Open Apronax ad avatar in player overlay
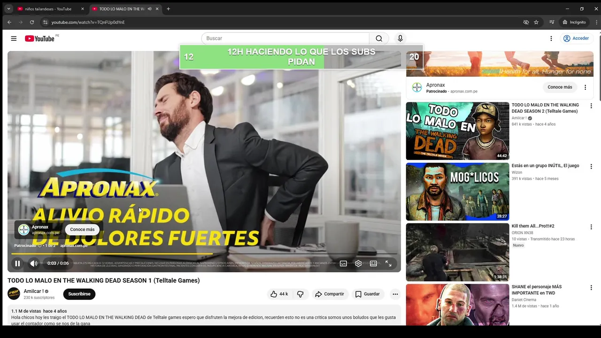Screen dimensions: 601x338 tap(23, 230)
